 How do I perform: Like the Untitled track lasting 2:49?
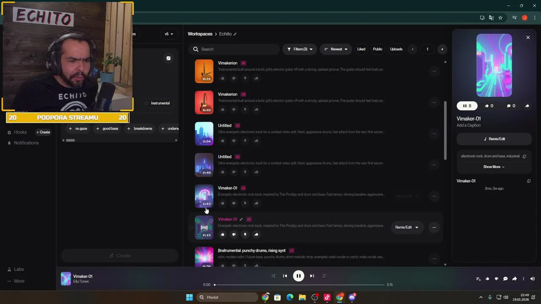point(222,172)
